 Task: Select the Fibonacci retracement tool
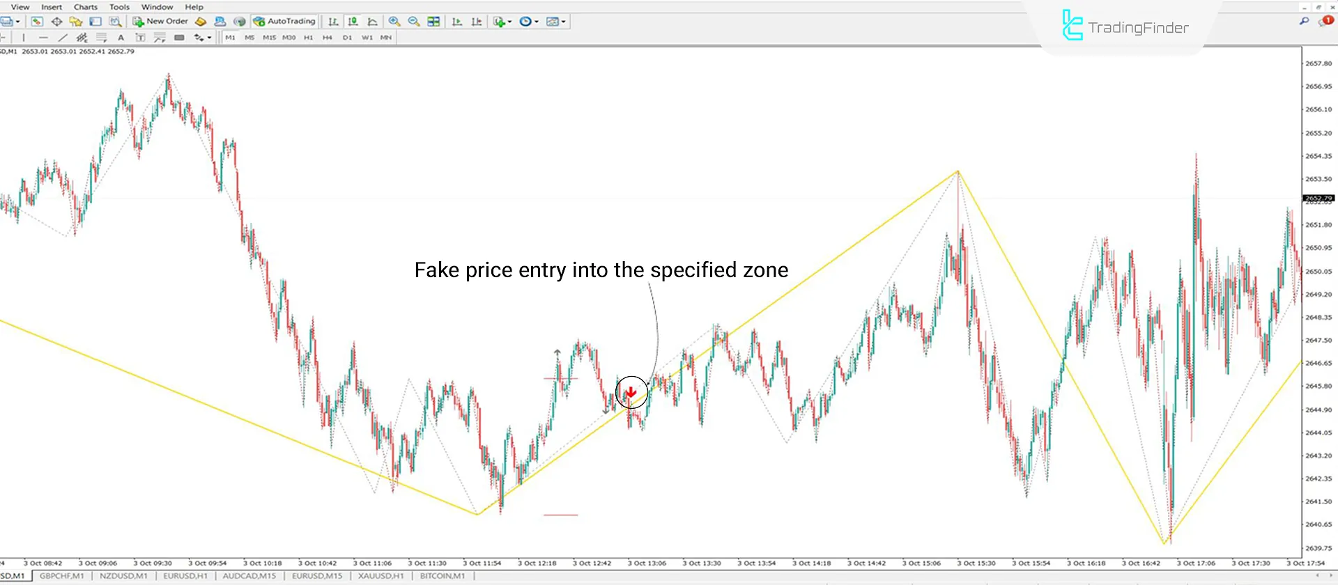point(102,38)
